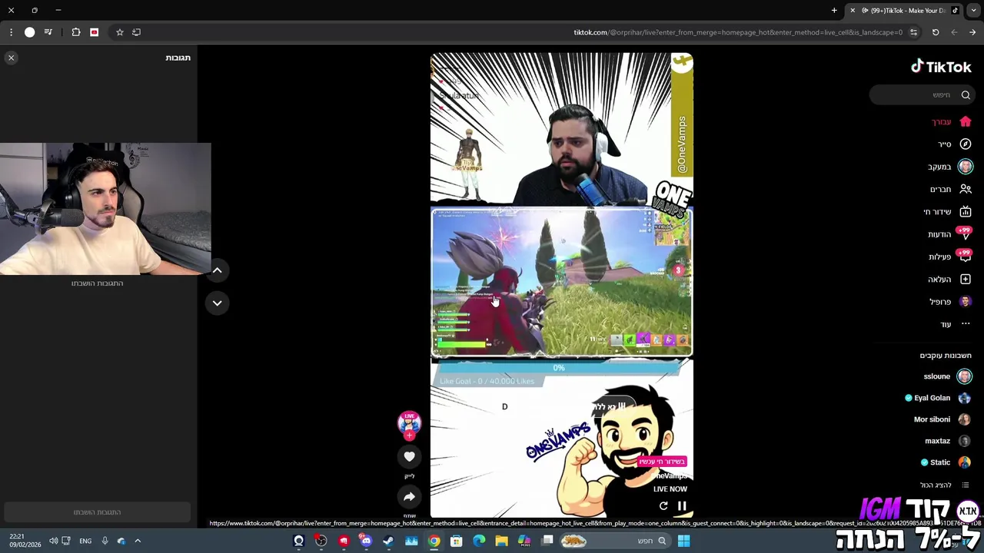Image resolution: width=984 pixels, height=553 pixels.
Task: Open the Activity notifications icon
Action: (x=965, y=257)
